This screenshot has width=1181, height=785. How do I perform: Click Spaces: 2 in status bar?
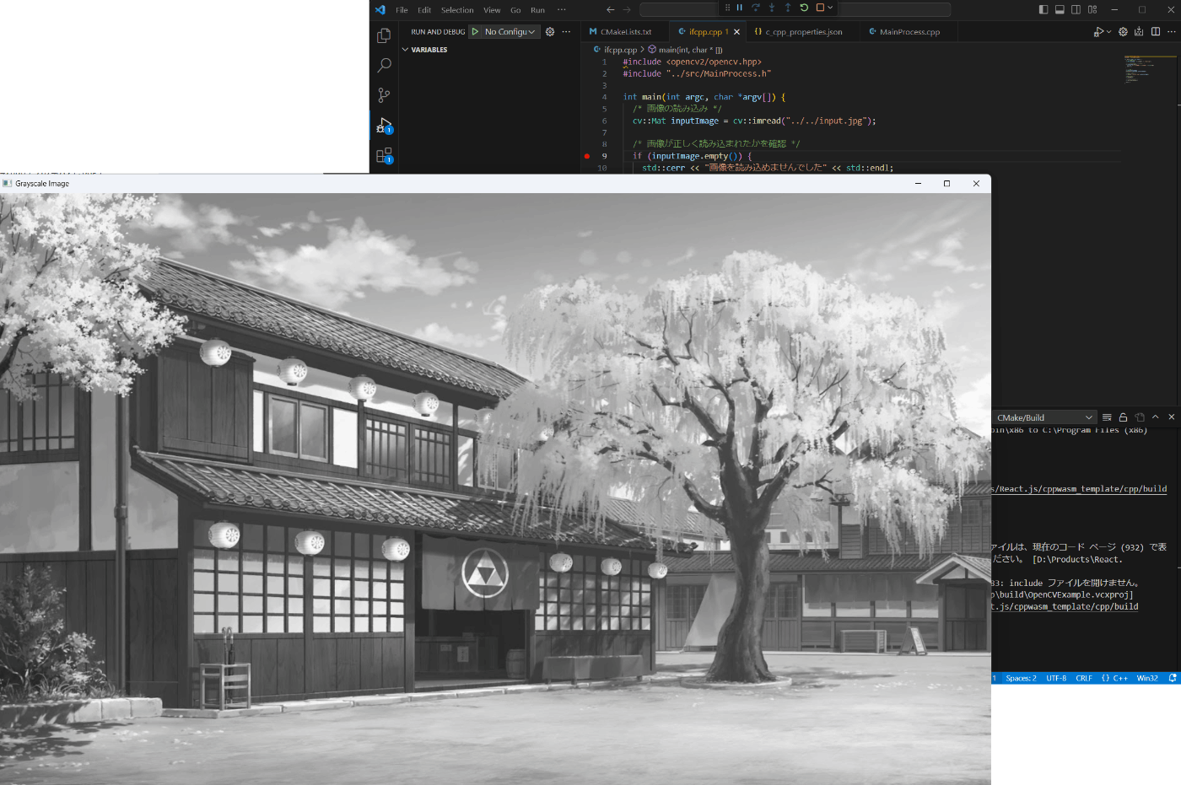point(1021,678)
